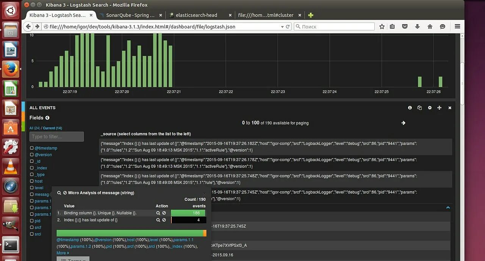
Task: Open Terminal from the launcher
Action: 10,245
